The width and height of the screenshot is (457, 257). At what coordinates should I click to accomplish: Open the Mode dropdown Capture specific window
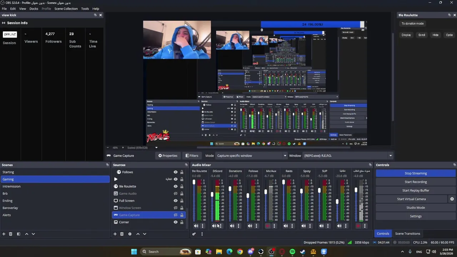[x=252, y=156]
